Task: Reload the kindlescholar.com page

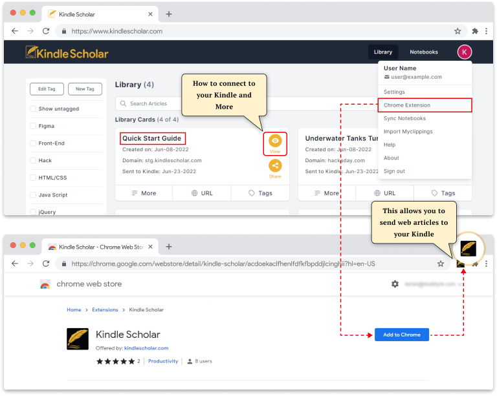Action: (46, 31)
